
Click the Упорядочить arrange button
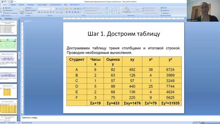click(x=127, y=10)
